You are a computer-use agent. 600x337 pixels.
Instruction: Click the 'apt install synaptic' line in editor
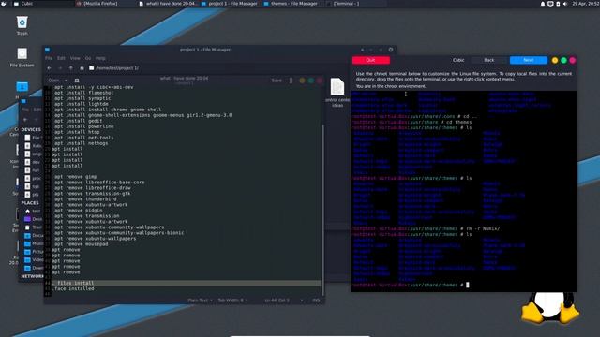click(82, 98)
